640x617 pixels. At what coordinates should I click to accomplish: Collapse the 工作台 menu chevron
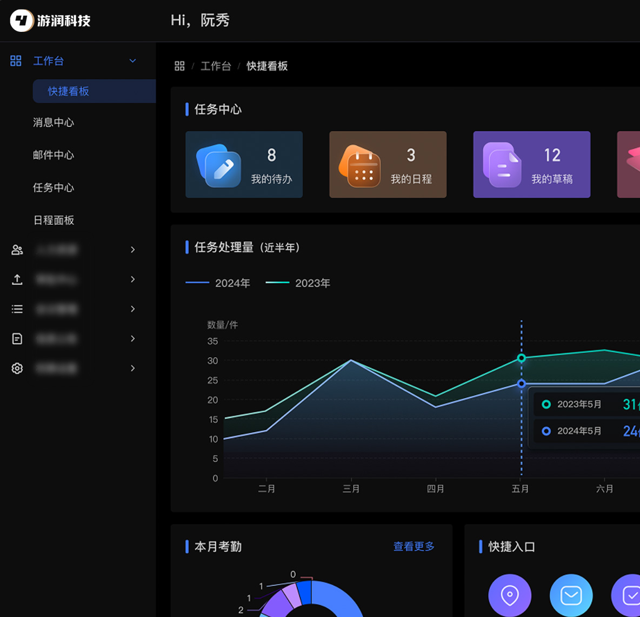click(132, 61)
